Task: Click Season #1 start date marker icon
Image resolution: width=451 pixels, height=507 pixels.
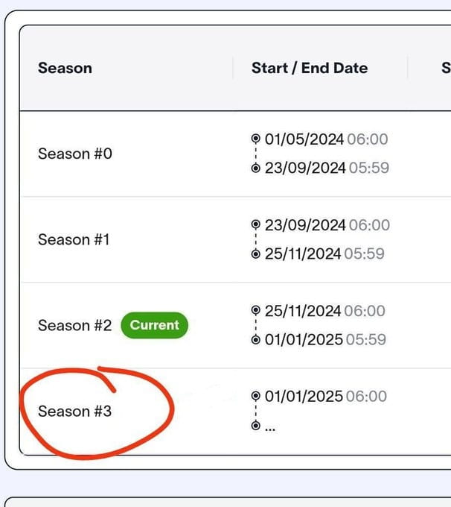Action: tap(256, 225)
